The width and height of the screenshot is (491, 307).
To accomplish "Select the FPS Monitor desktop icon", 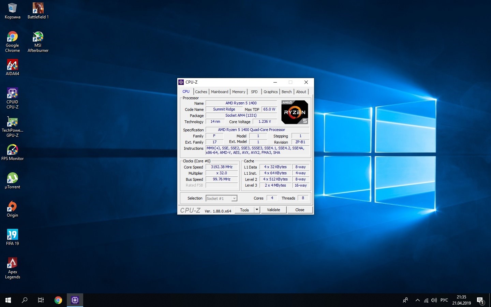I will [13, 152].
